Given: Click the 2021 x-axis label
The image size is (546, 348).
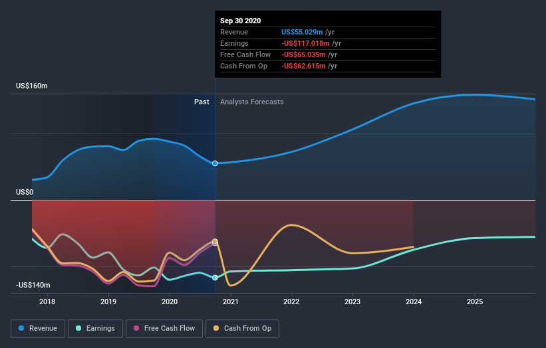Looking at the screenshot, I should (231, 302).
